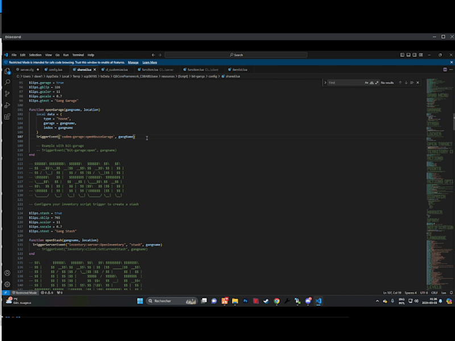The height and width of the screenshot is (341, 455).
Task: Open the File menu
Action: point(14,55)
